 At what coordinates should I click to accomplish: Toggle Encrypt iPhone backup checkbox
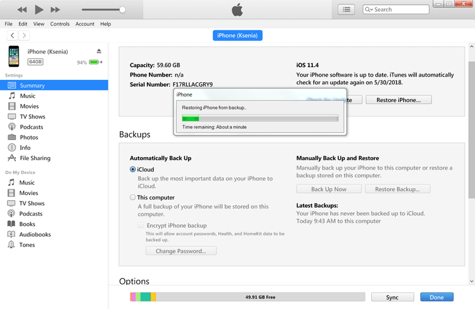[141, 225]
